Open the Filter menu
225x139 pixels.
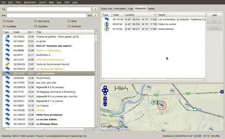[x=18, y=2]
